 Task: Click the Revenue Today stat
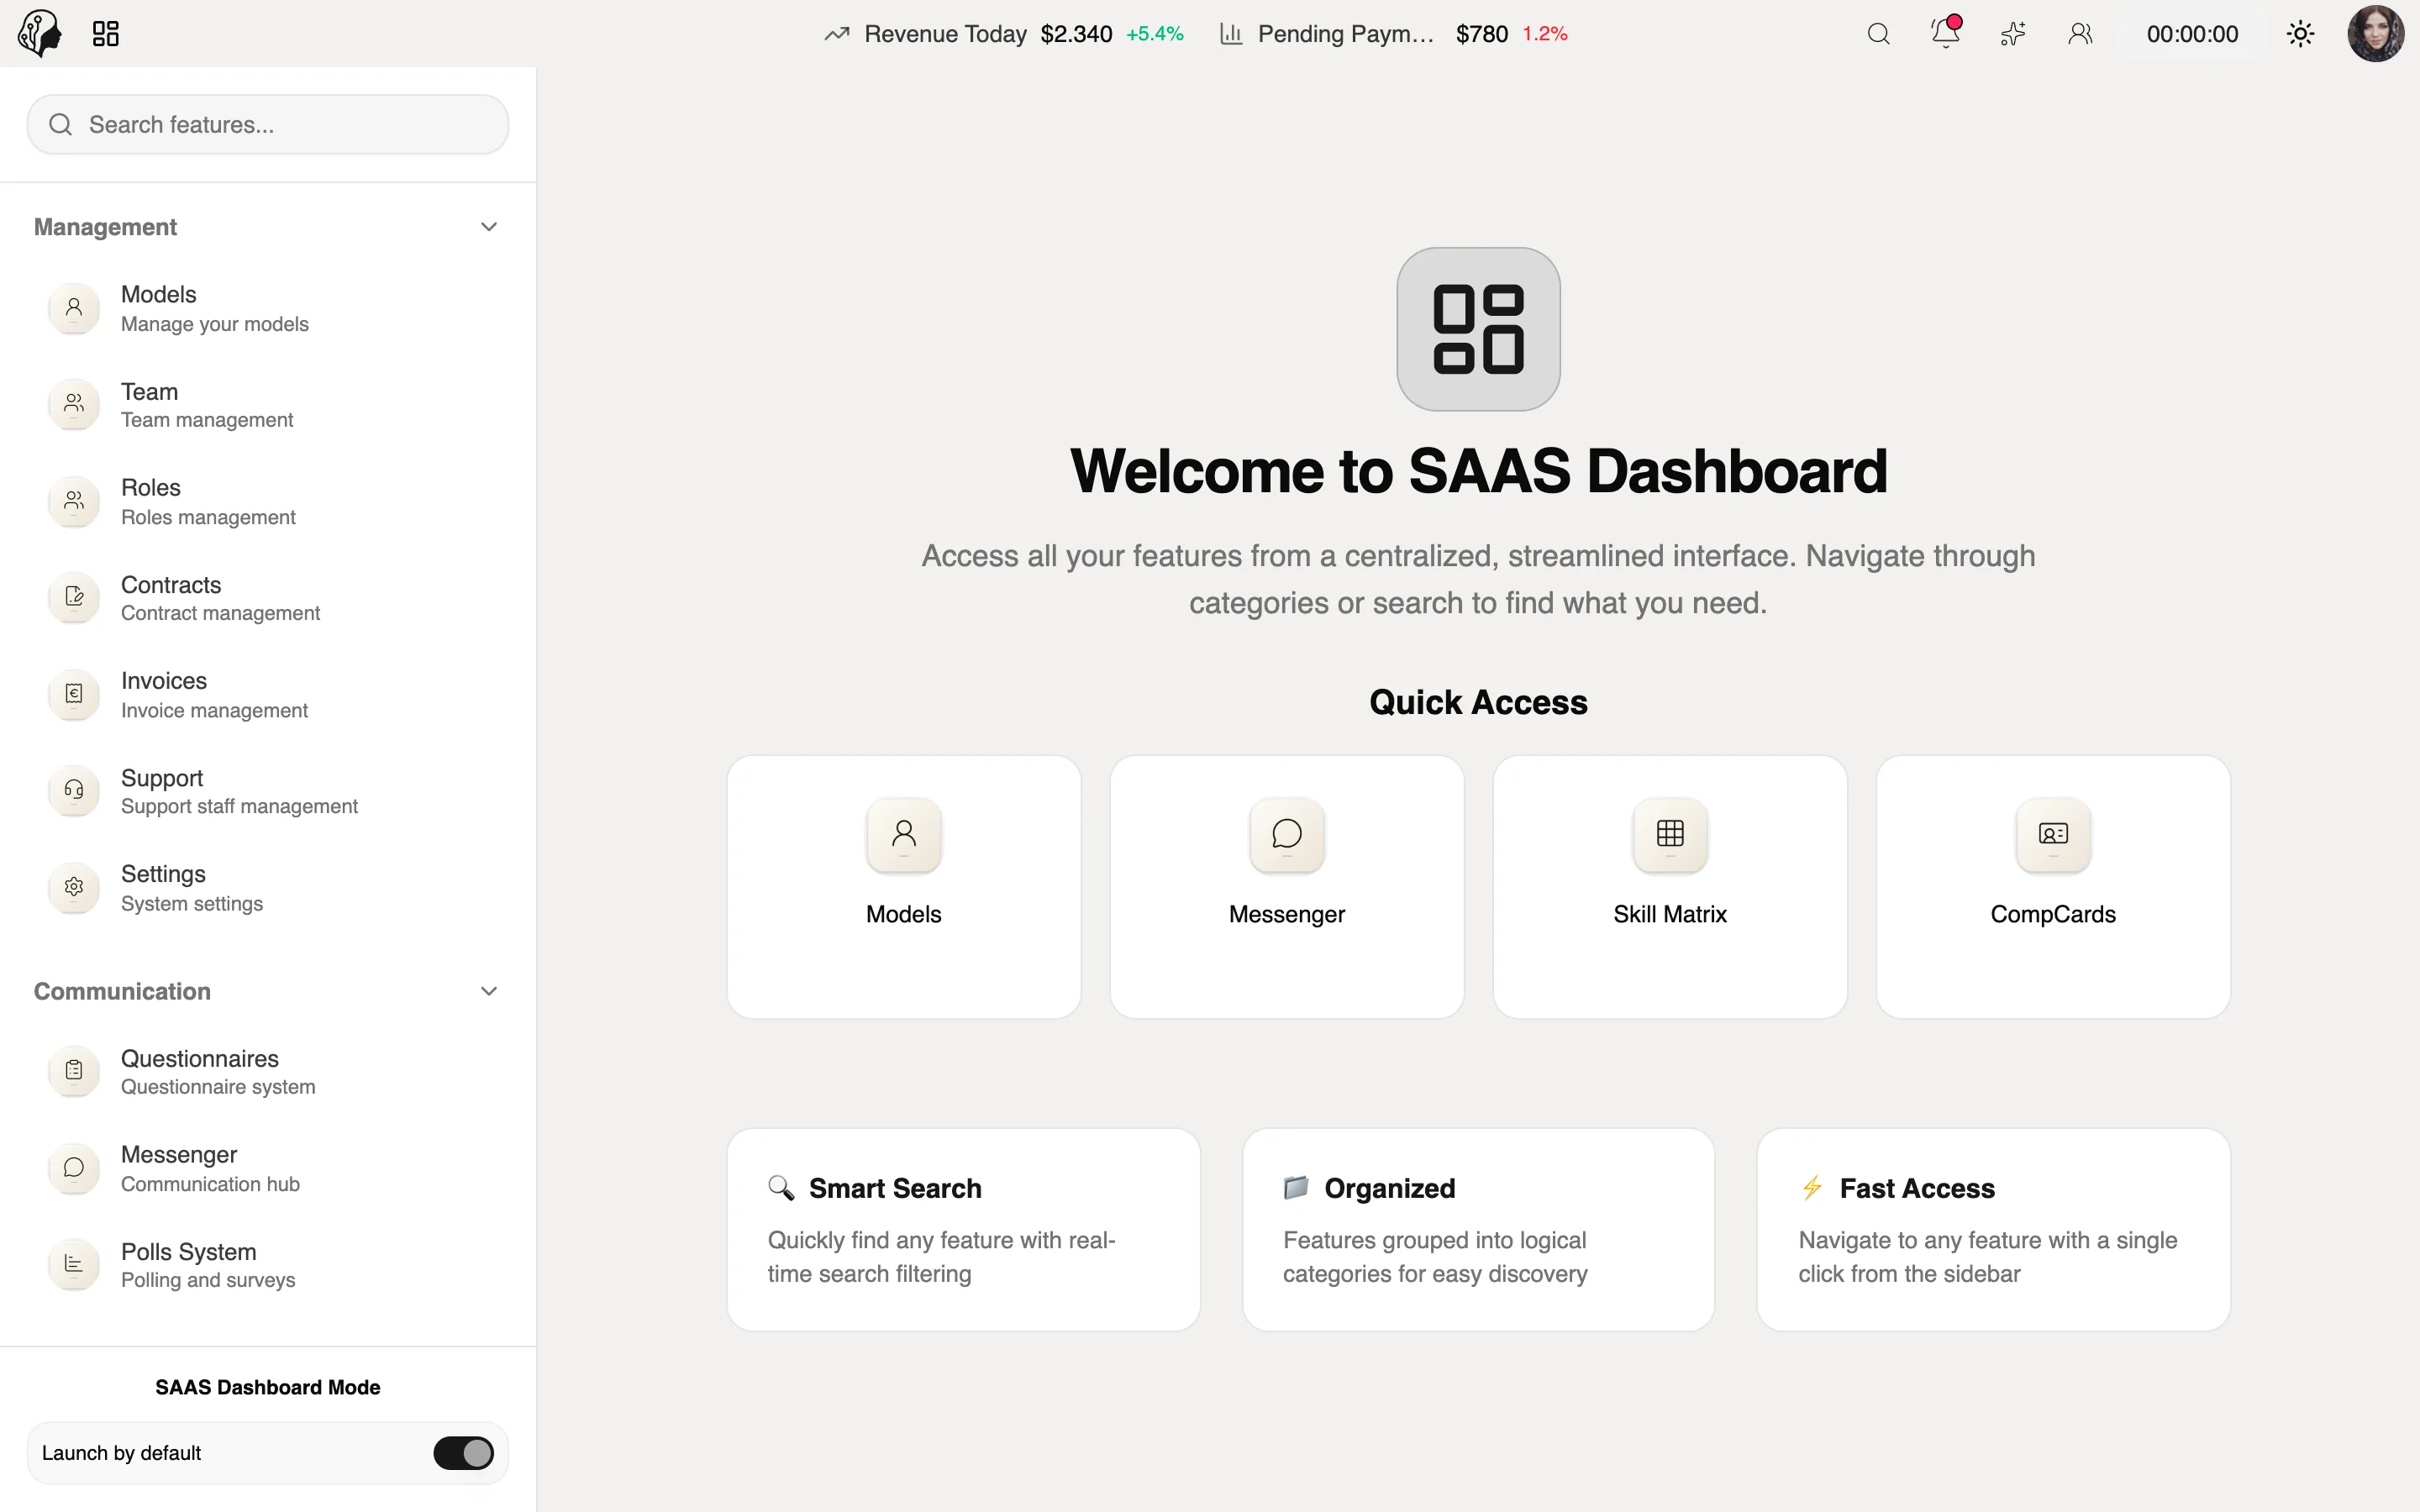coord(1003,34)
